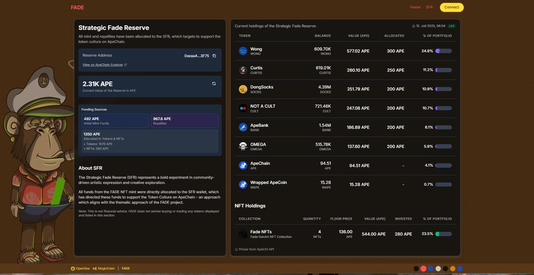Click the 544.00 APE NFT value
This screenshot has width=534, height=275.
pyautogui.click(x=374, y=234)
